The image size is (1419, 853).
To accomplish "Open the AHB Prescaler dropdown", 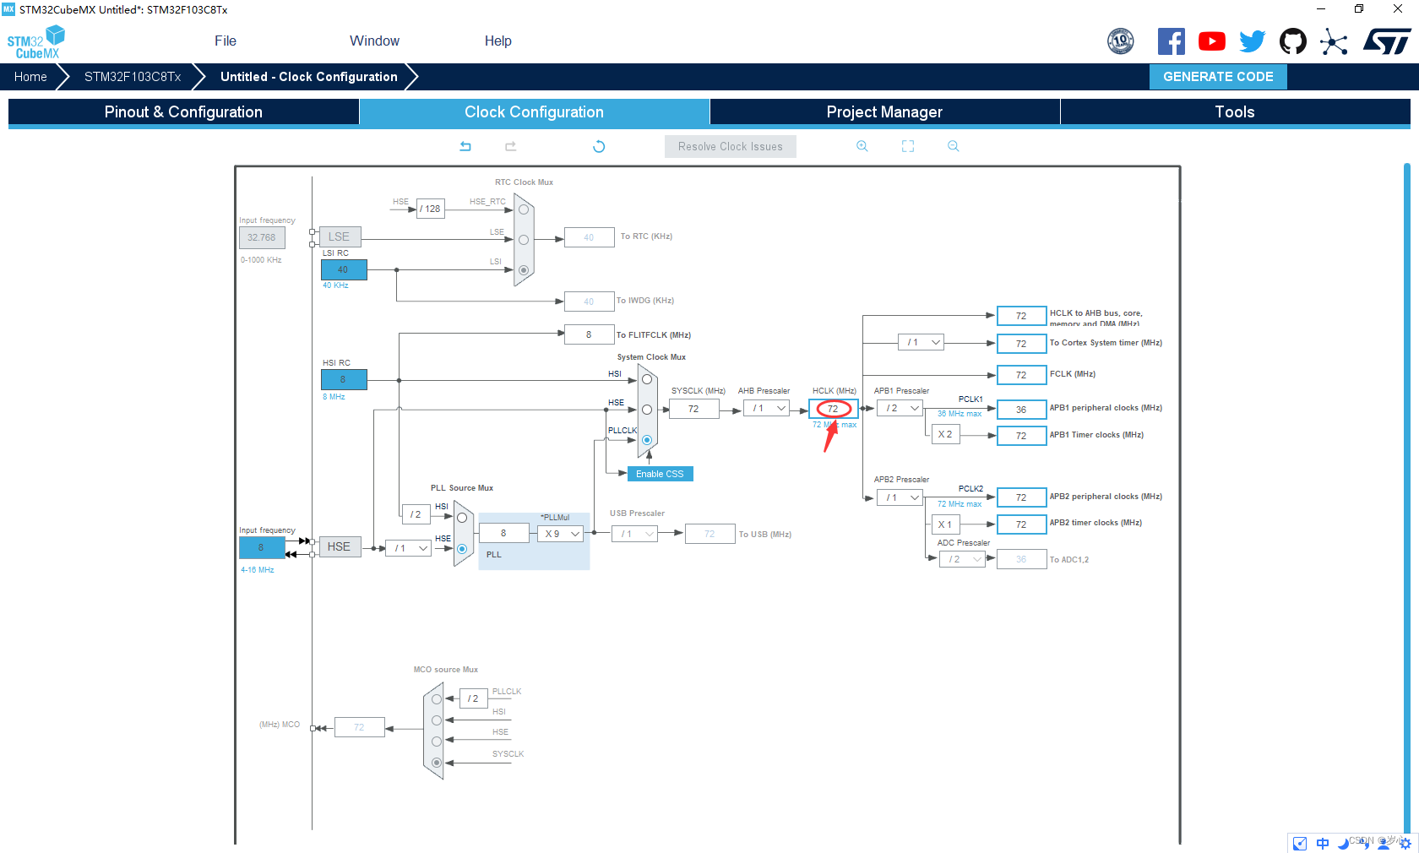I will coord(766,409).
